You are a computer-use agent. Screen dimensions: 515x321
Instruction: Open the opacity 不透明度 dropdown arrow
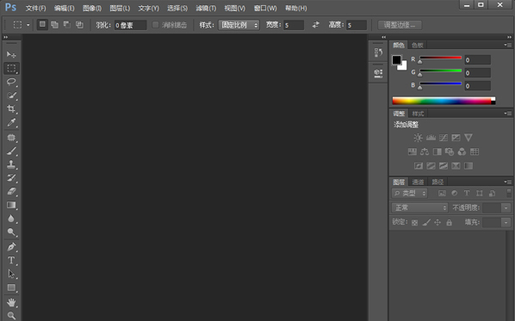[506, 207]
